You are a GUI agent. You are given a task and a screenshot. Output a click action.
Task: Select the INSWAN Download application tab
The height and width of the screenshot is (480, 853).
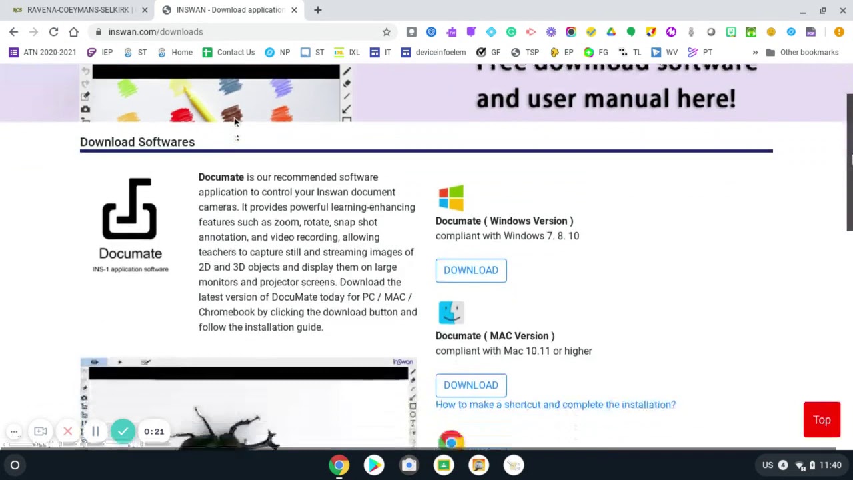pos(230,10)
